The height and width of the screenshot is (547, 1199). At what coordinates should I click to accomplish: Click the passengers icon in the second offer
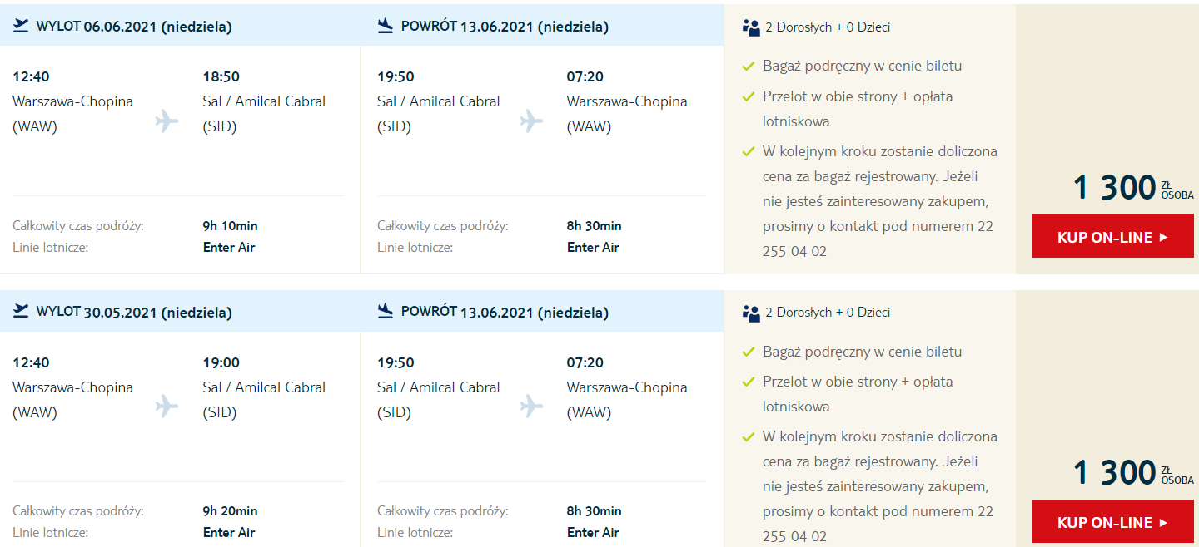tap(751, 313)
